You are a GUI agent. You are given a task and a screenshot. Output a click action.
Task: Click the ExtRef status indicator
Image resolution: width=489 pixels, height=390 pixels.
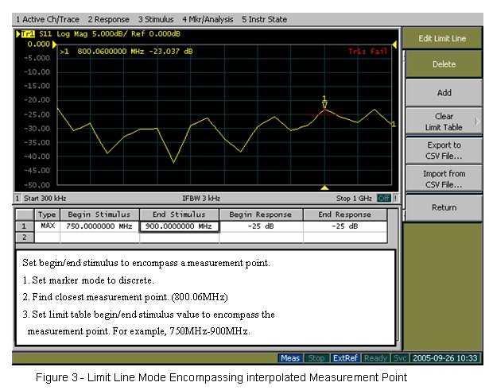click(x=345, y=358)
